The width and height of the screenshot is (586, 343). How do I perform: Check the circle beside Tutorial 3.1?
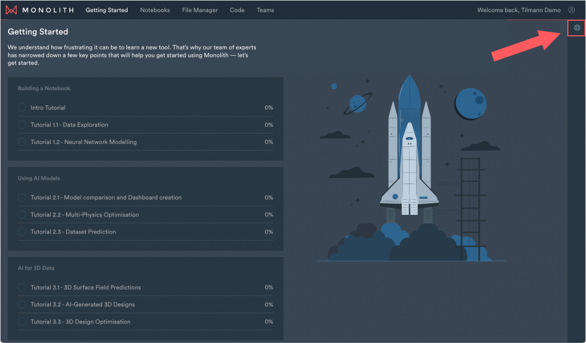click(22, 287)
